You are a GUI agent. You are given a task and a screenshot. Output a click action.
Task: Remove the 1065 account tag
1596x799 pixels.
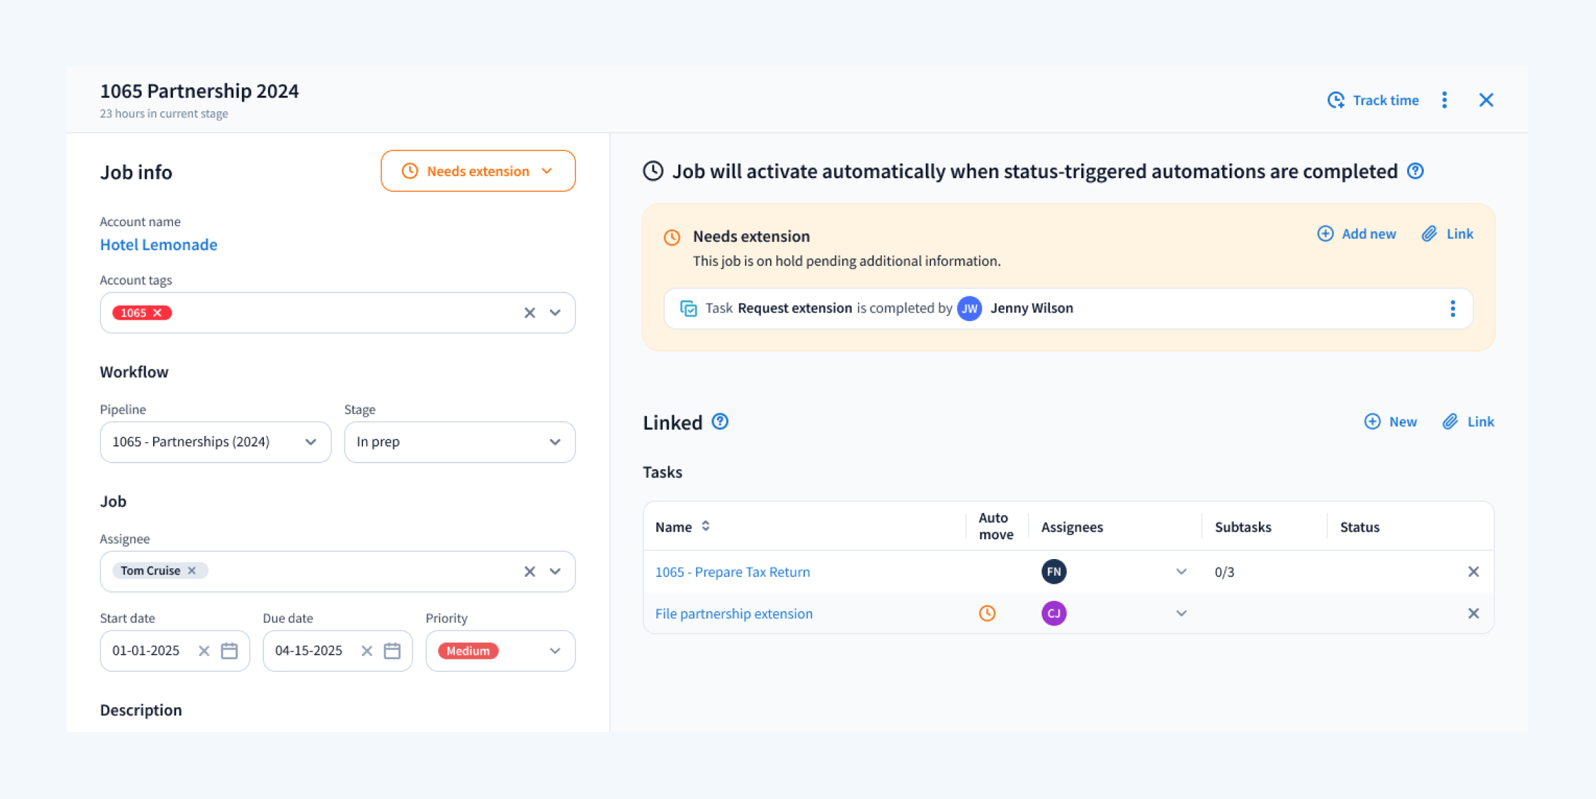click(158, 313)
